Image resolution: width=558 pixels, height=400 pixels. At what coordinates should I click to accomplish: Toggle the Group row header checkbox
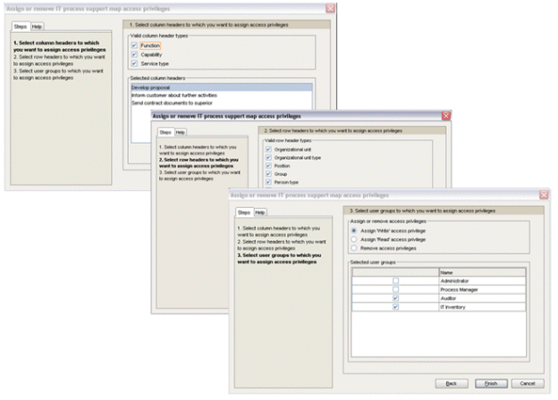268,174
